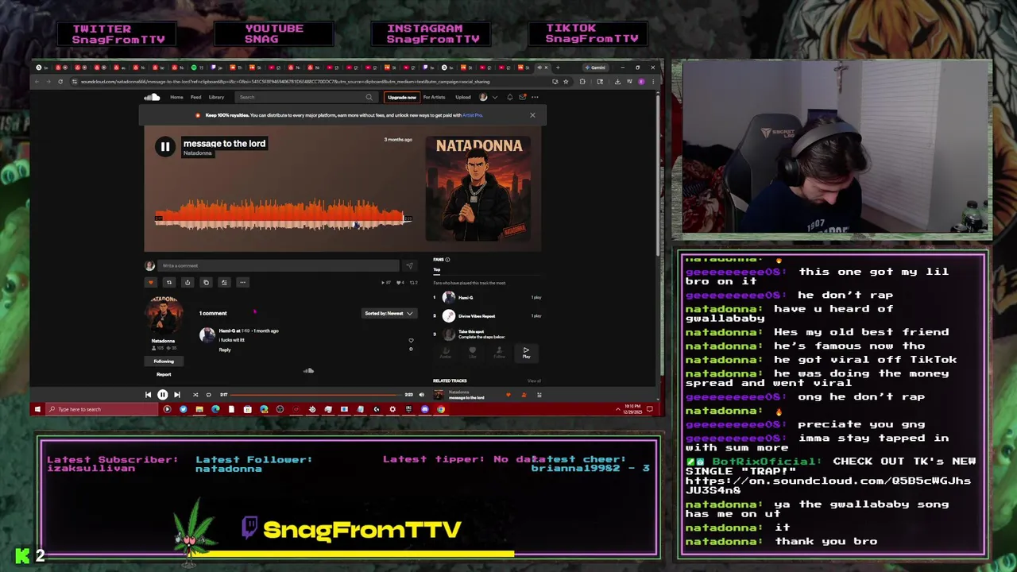Open the Upload page
This screenshot has width=1017, height=572.
pyautogui.click(x=462, y=97)
